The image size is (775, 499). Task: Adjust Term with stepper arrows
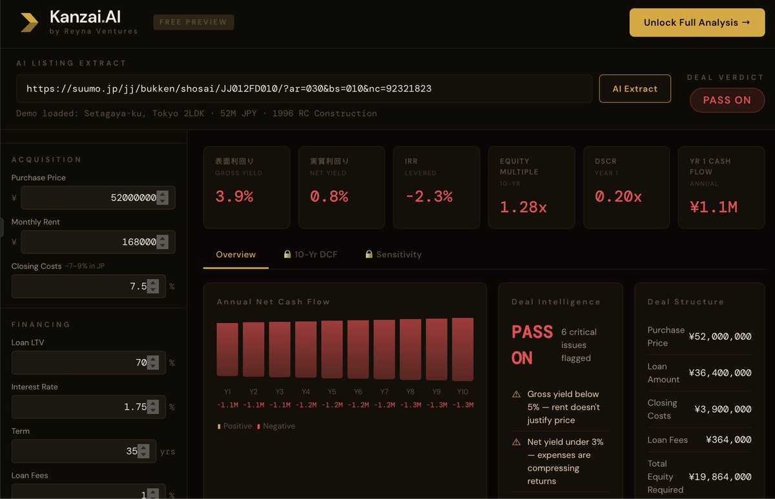(143, 451)
